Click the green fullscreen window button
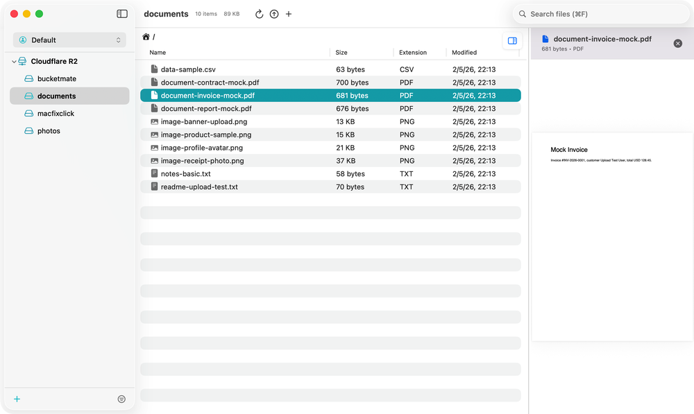This screenshot has height=414, width=694. (x=39, y=14)
